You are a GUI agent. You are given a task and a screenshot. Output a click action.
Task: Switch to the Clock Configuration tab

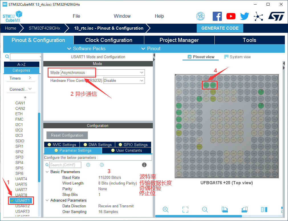click(x=109, y=40)
